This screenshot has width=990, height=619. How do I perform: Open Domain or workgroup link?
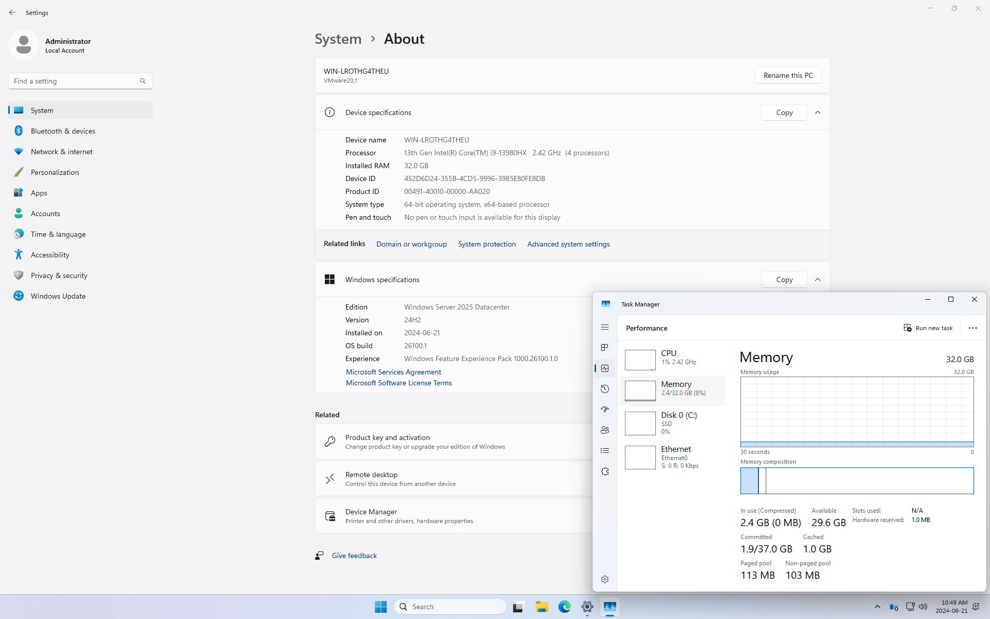pyautogui.click(x=411, y=244)
